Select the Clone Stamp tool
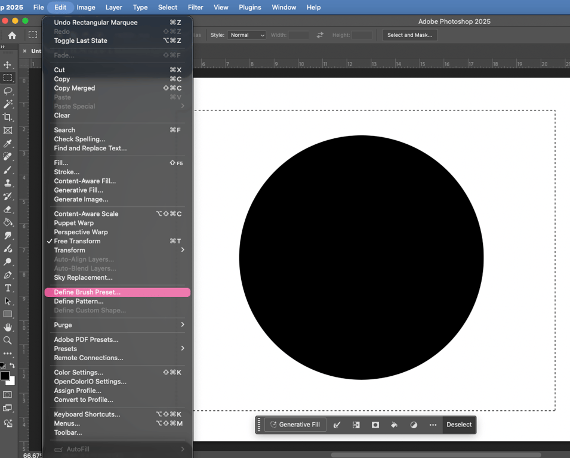Viewport: 570px width, 458px height. (x=7, y=183)
